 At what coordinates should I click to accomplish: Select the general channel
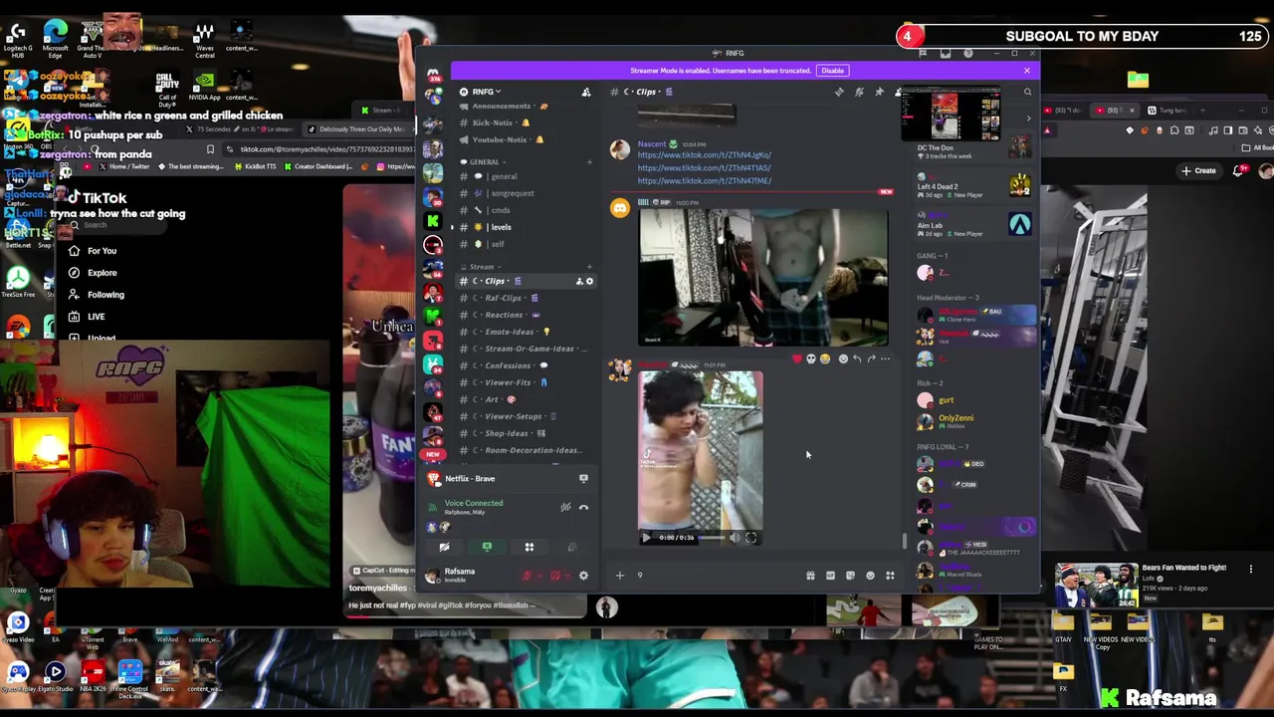click(525, 176)
